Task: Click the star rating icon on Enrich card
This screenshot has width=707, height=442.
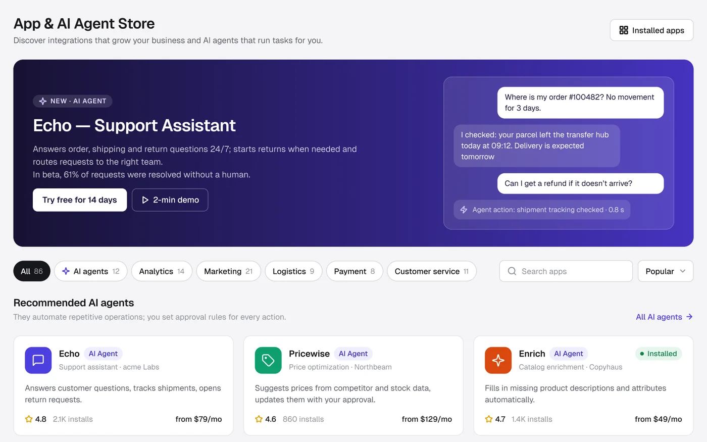Action: 489,419
